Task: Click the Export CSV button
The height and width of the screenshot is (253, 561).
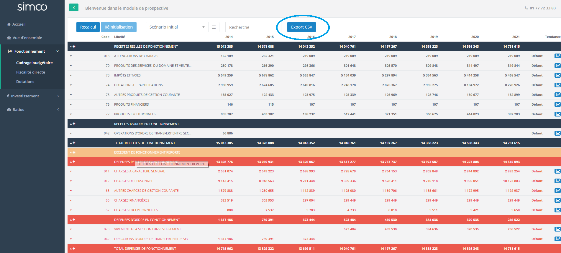Action: [x=301, y=27]
